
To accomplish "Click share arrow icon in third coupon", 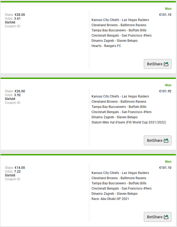I will [166, 217].
